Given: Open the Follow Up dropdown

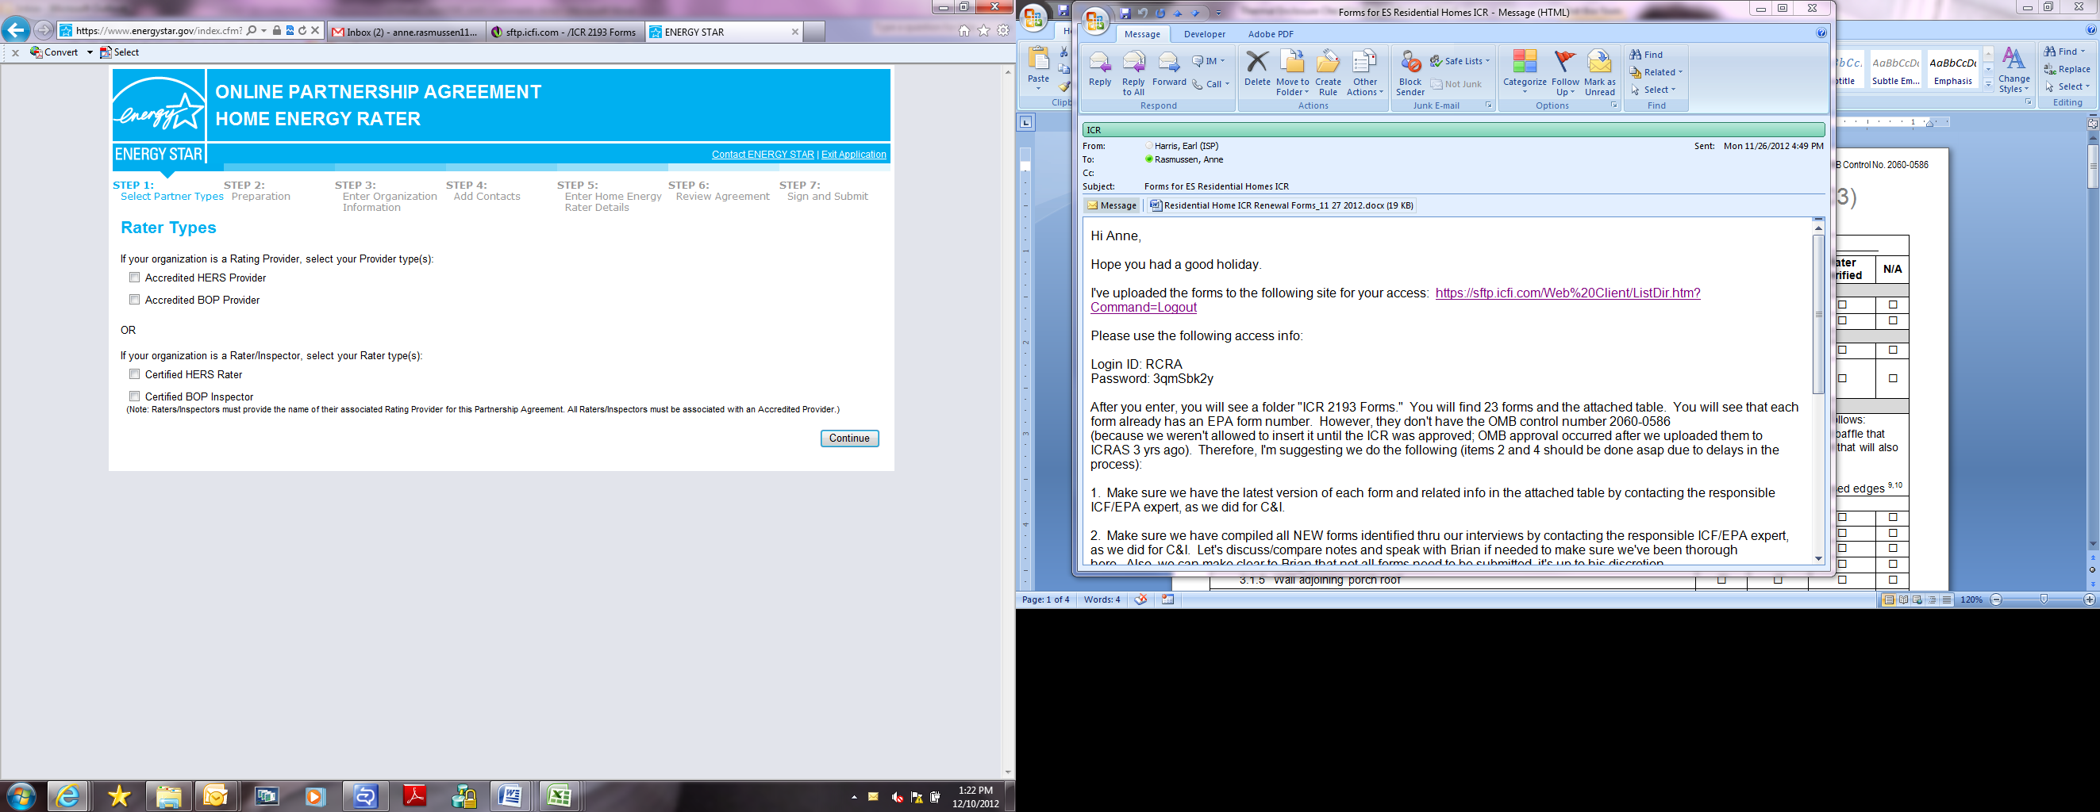Looking at the screenshot, I should [1565, 73].
